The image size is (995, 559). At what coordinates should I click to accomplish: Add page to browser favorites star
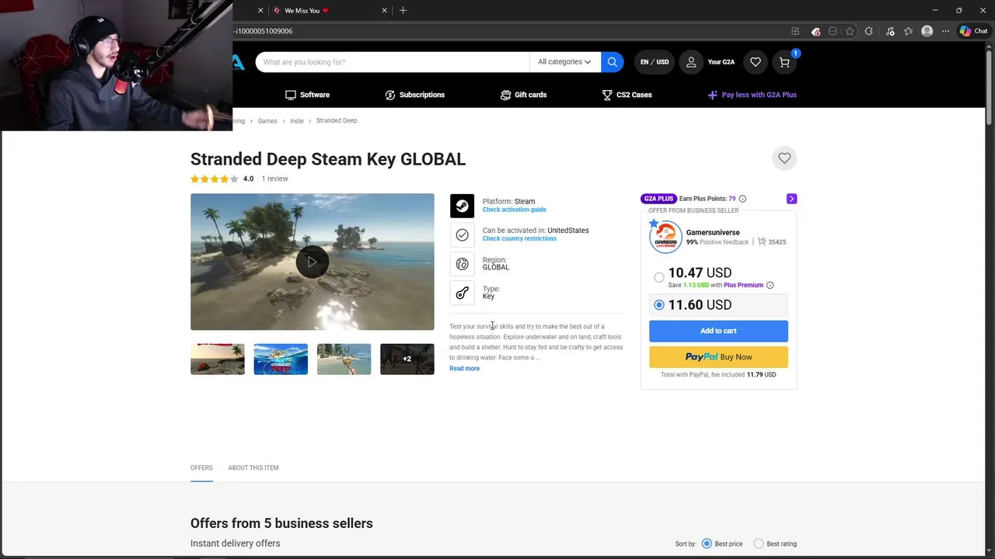(850, 31)
